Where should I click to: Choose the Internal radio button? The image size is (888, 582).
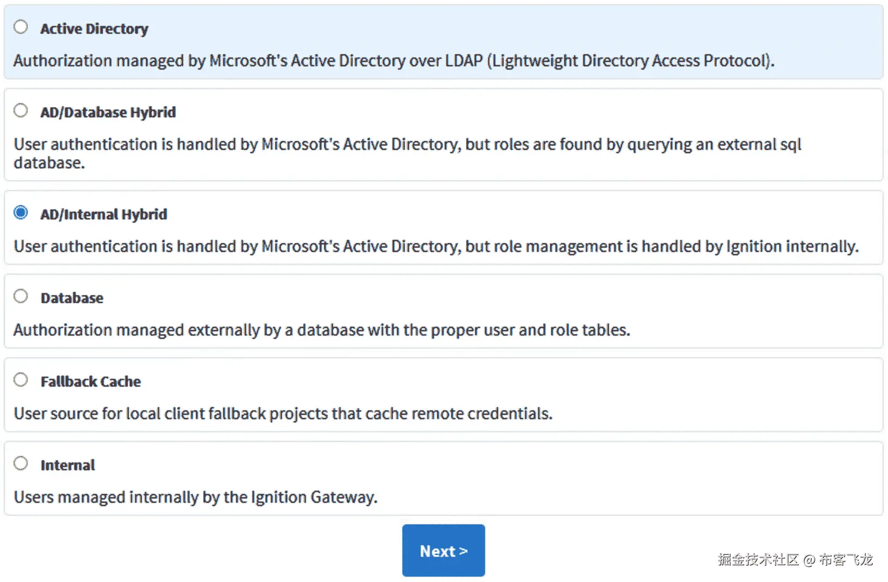[21, 463]
